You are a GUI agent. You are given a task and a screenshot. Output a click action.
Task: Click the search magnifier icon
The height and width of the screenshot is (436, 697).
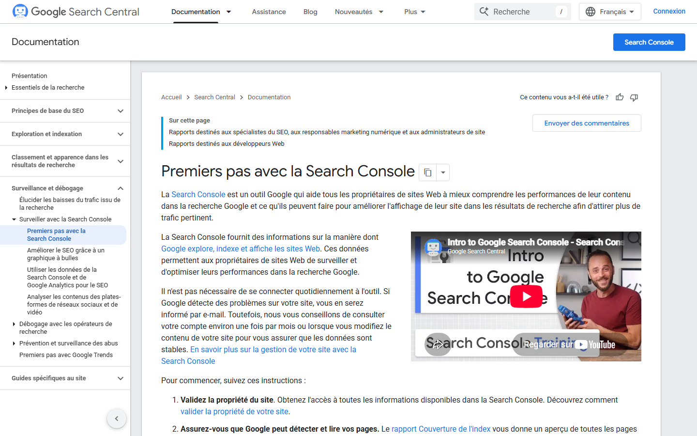pyautogui.click(x=484, y=12)
